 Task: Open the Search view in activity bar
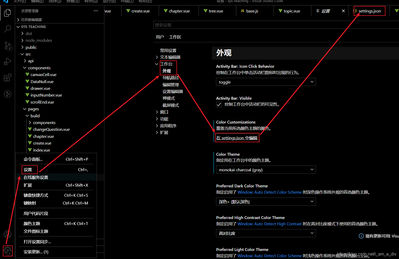pos(8,29)
